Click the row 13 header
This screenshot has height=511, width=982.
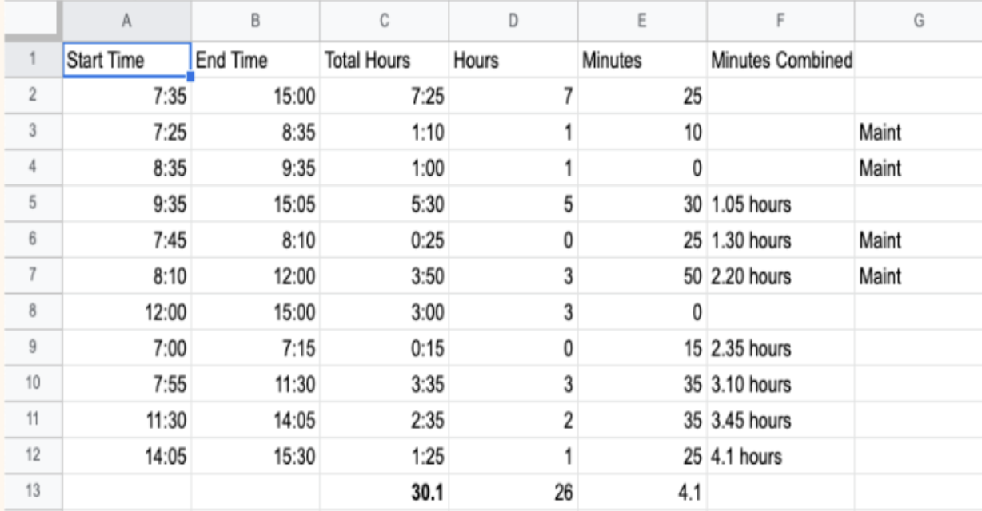32,493
